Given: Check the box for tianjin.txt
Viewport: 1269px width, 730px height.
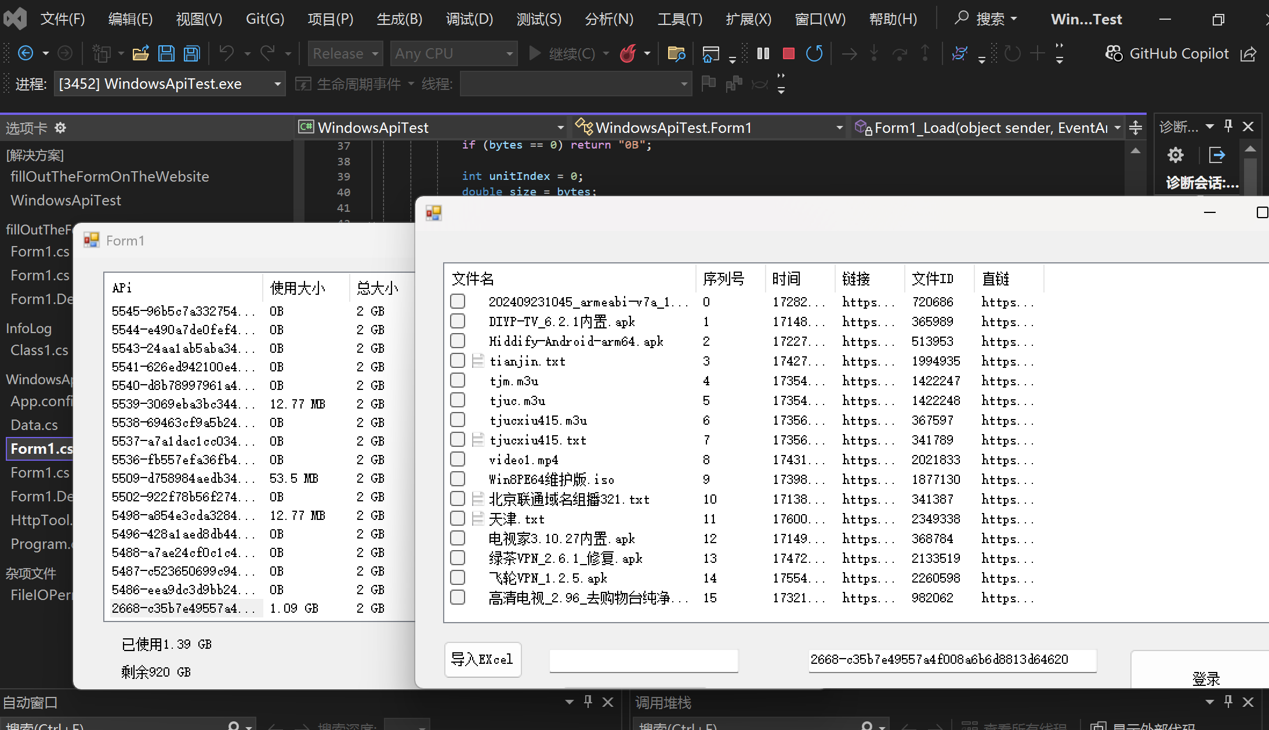Looking at the screenshot, I should 458,361.
